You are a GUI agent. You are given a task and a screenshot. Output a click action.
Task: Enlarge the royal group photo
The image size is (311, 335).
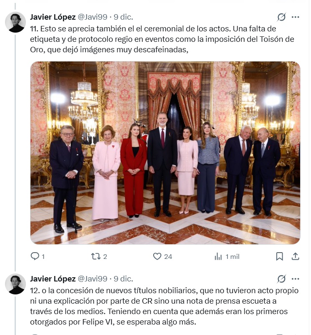165,153
